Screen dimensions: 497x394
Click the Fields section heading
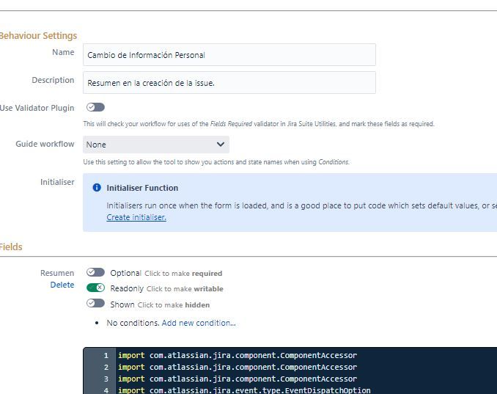click(x=11, y=247)
